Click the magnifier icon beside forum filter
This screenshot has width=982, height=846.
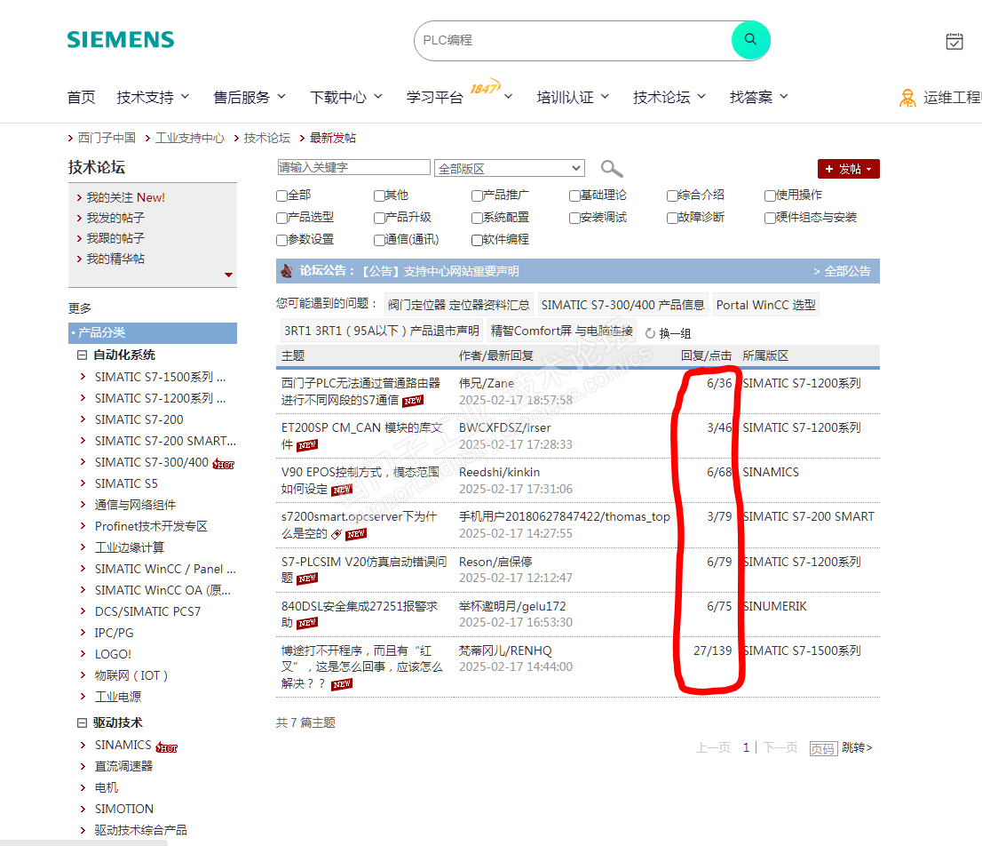611,169
